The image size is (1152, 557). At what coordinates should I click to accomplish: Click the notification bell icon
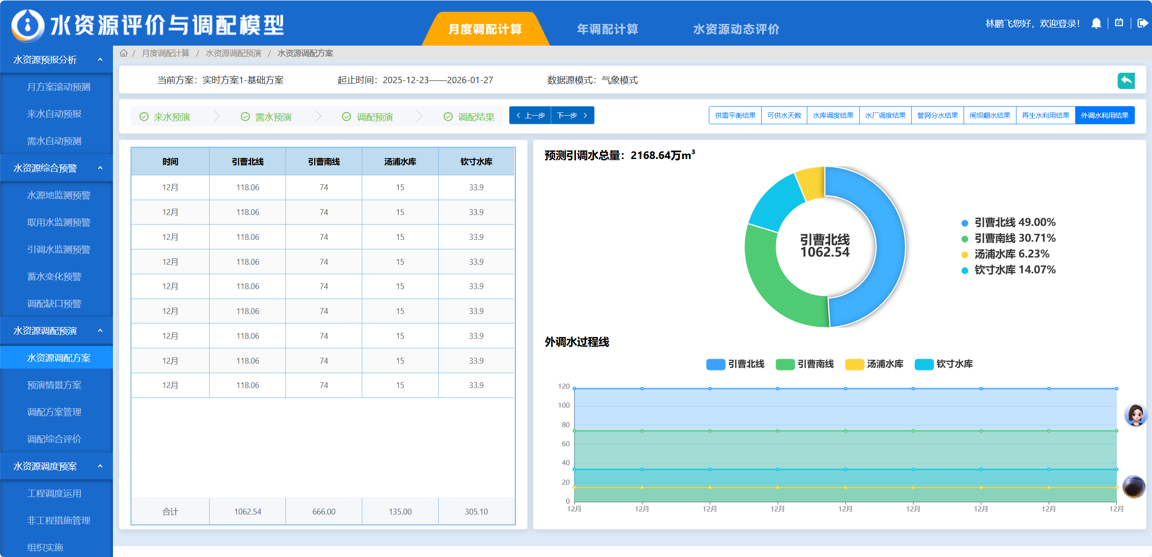(1096, 23)
